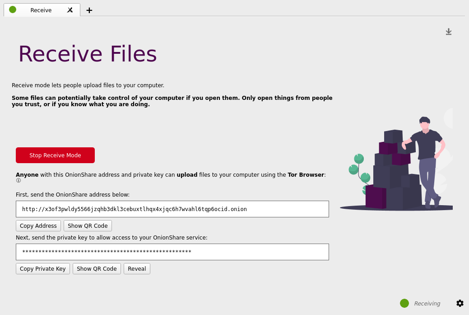Copy the OnionShare address
Screen dimensions: 469x315
tap(38, 226)
